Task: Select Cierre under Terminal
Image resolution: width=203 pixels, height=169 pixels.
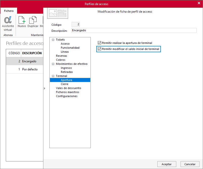Action: (65, 84)
